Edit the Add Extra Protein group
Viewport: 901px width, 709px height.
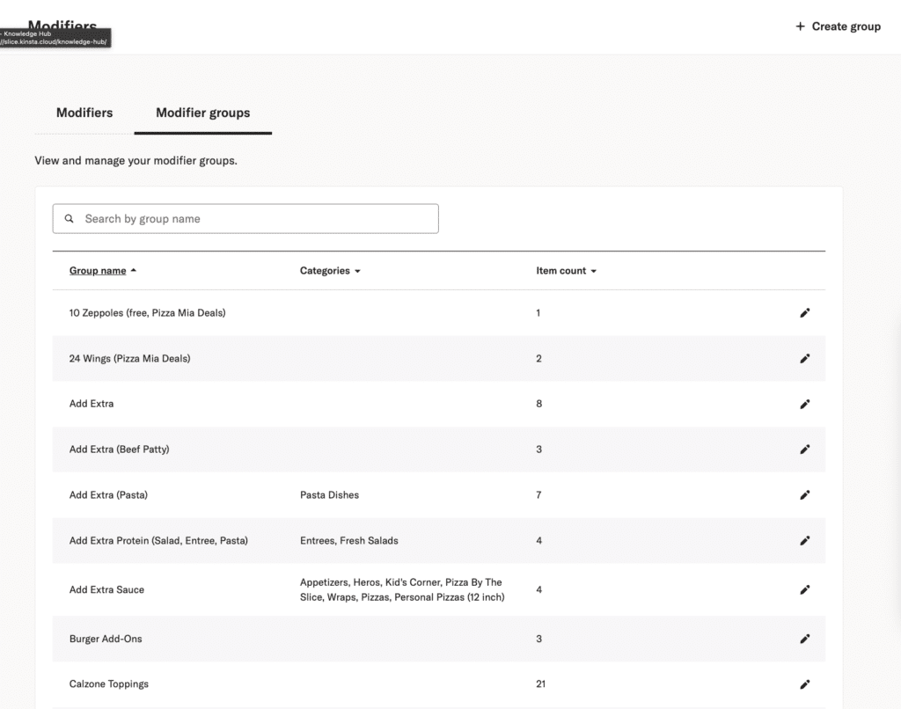804,541
